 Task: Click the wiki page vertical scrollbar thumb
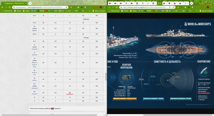point(106,77)
